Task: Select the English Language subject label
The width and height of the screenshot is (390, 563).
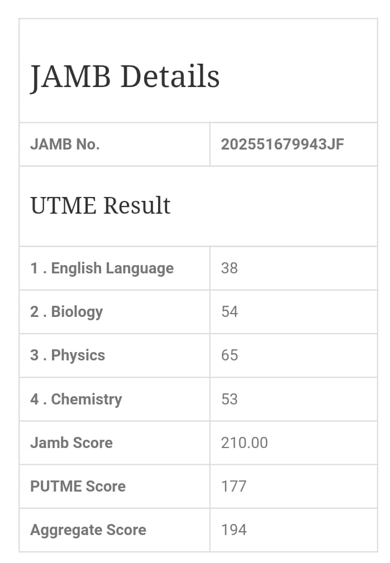Action: [102, 268]
